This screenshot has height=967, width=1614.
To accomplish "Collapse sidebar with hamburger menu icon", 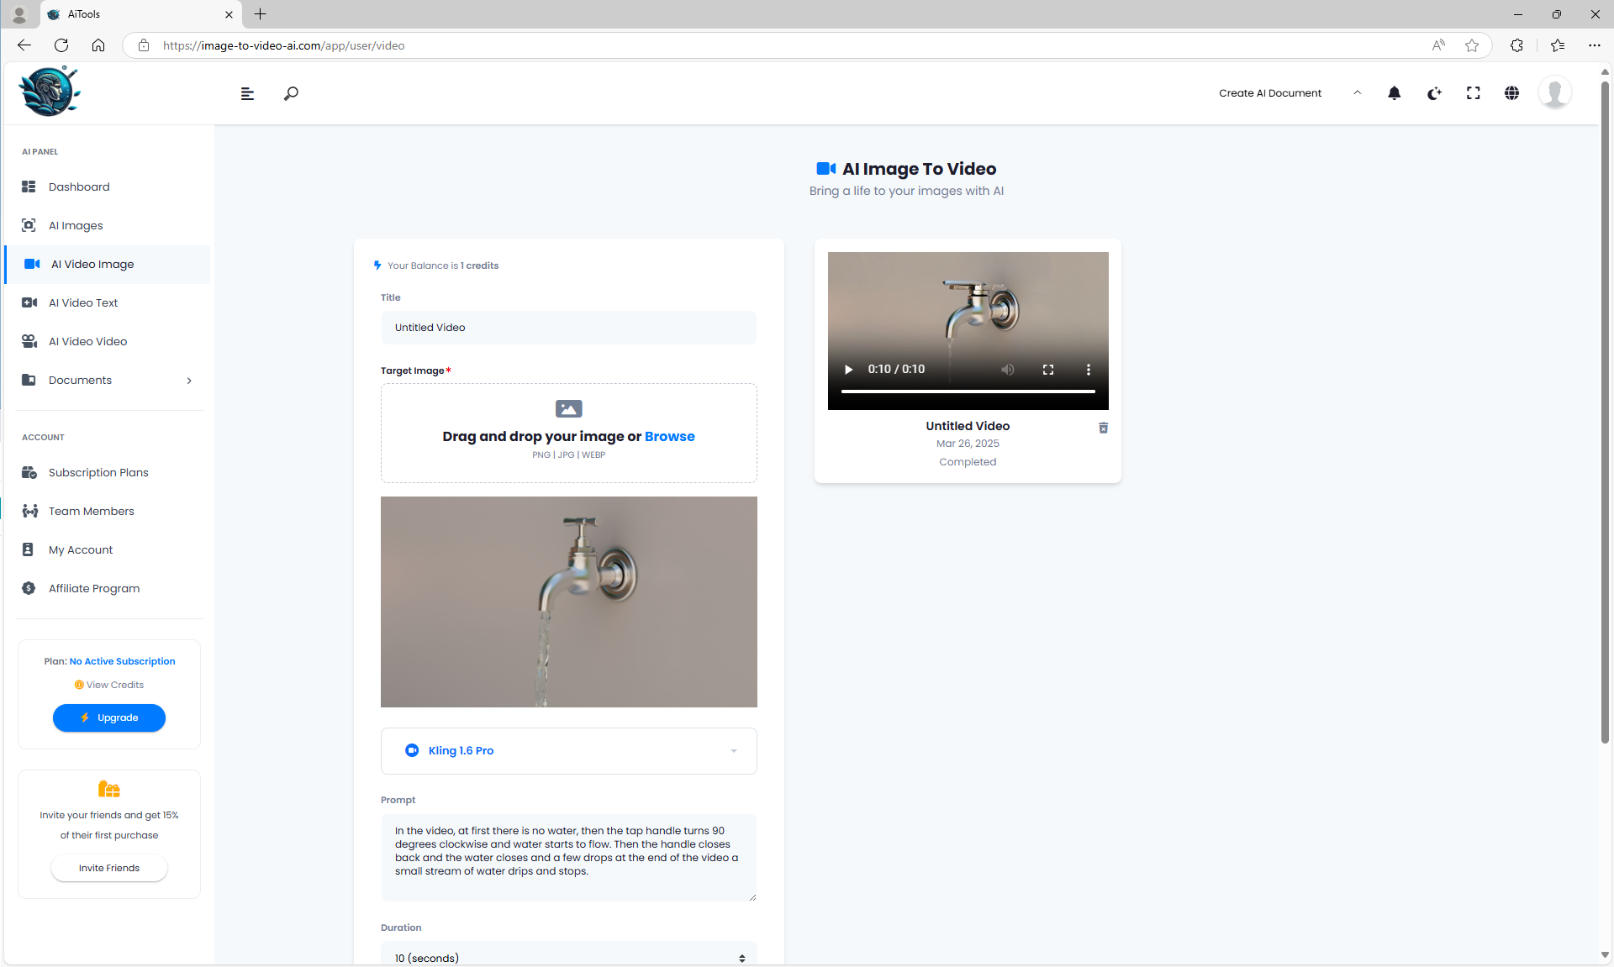I will pyautogui.click(x=247, y=93).
